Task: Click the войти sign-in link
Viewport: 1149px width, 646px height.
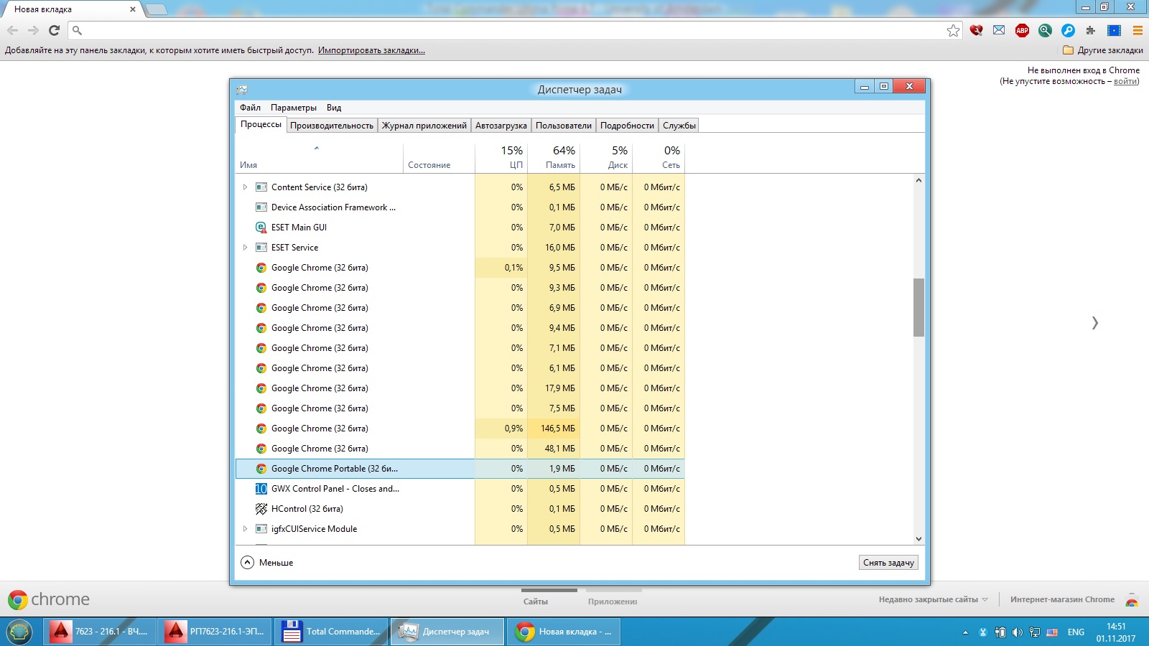Action: [1125, 81]
